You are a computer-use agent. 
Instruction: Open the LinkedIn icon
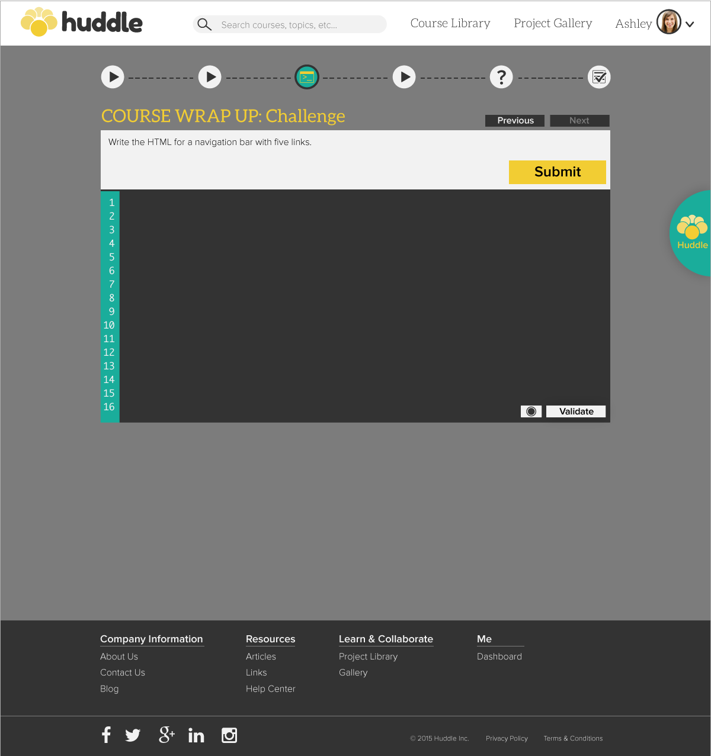point(196,735)
